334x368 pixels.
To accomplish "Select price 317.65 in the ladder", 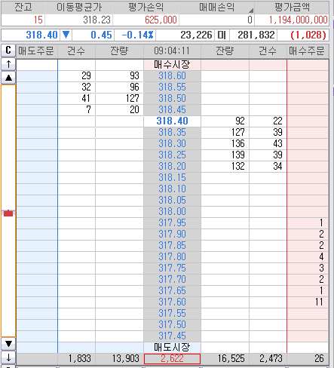I will 172,291.
